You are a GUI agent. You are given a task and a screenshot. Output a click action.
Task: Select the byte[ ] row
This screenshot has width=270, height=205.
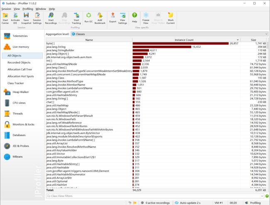pos(156,43)
